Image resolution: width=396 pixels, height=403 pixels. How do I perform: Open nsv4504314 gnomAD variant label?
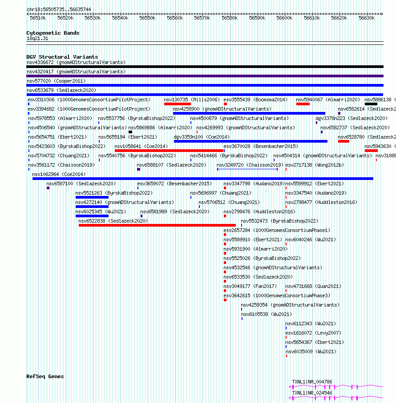tap(323, 156)
